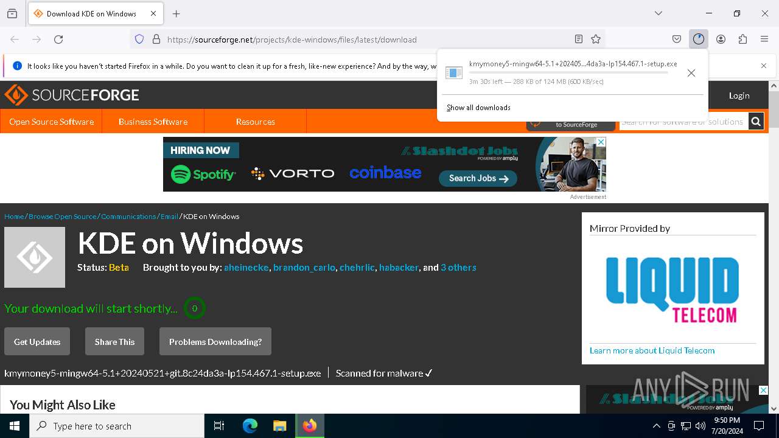Expand the list all tabs chevron

pos(658,13)
